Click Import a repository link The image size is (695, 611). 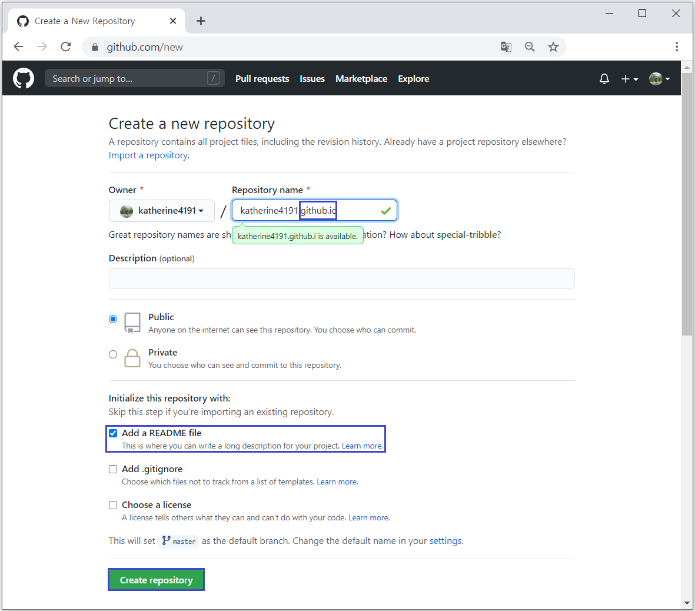(x=149, y=155)
